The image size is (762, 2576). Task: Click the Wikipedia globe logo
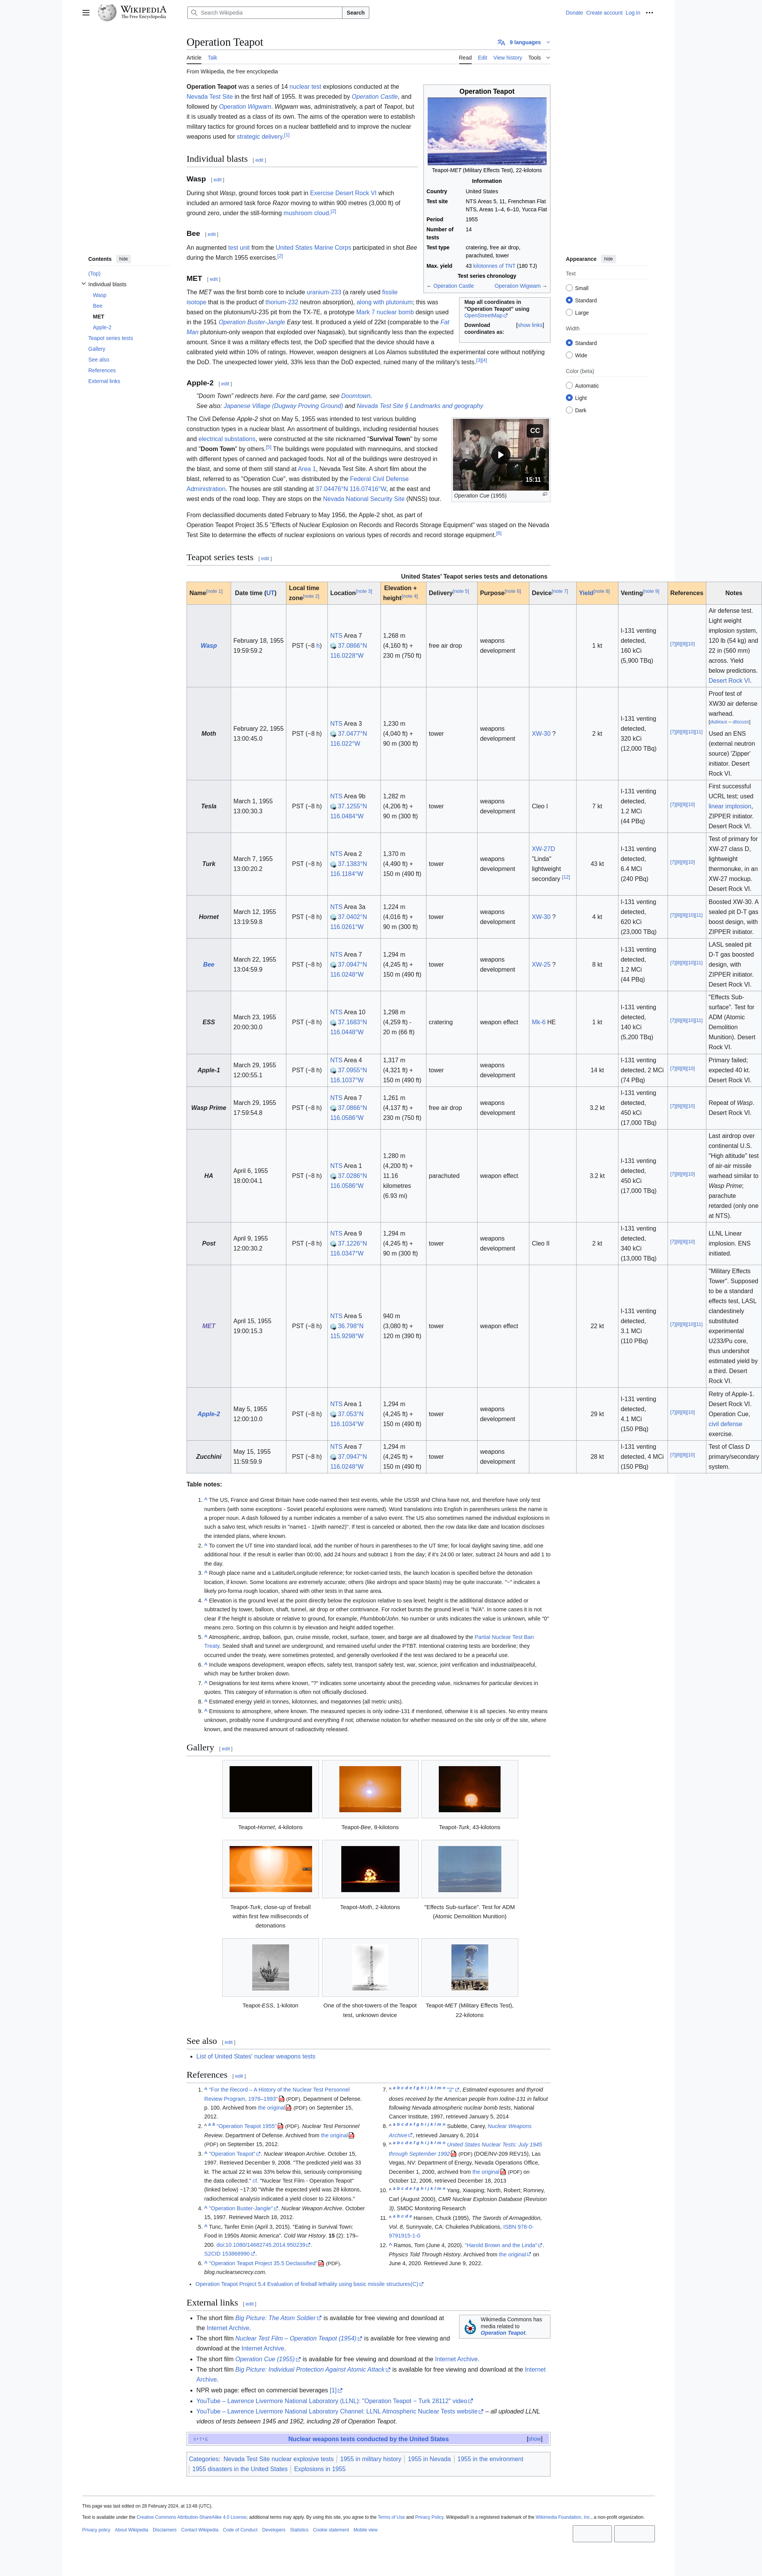(x=107, y=13)
